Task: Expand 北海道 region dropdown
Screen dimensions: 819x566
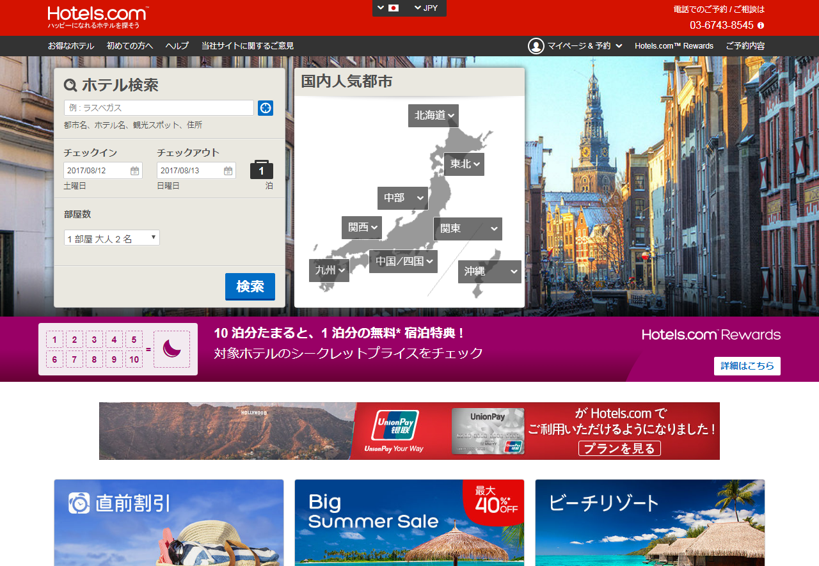Action: (x=433, y=116)
